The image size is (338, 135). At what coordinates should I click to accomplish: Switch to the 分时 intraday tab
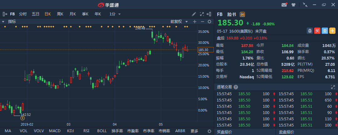click(23, 14)
